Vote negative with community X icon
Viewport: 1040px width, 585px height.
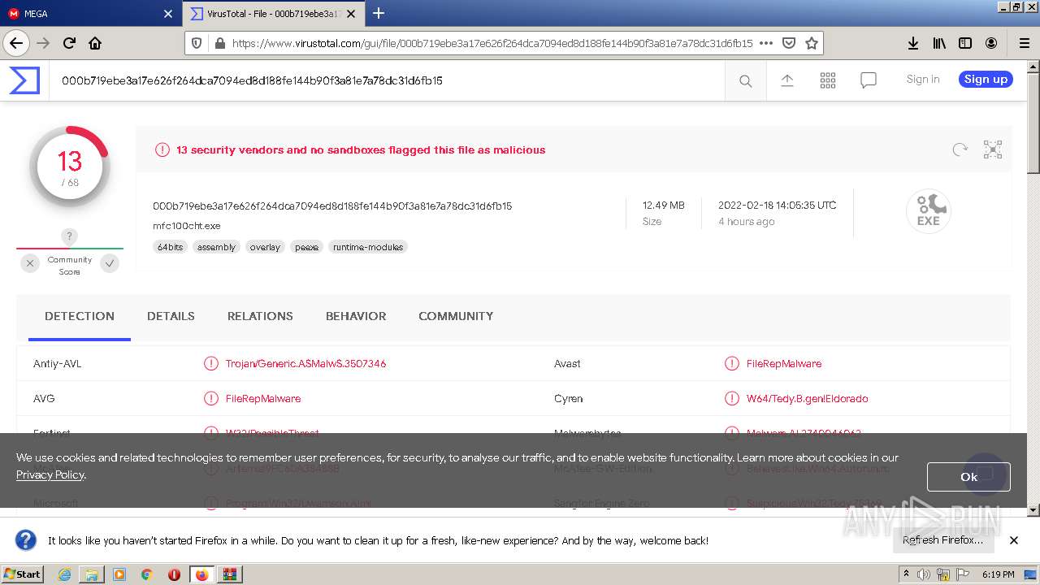click(30, 263)
